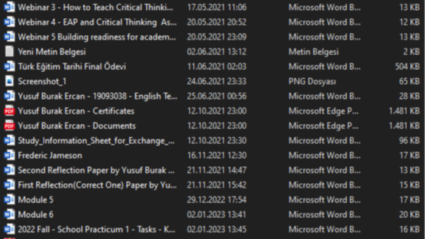Click the type PNG Dosyası
Viewport: 425px width, 239px height.
click(312, 81)
